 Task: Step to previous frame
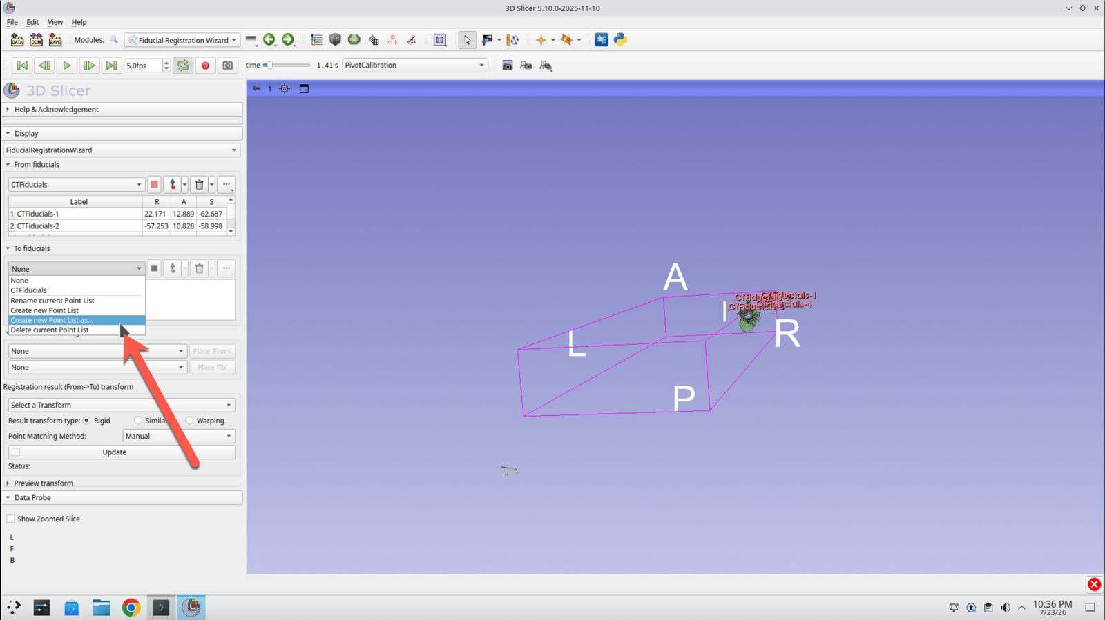44,66
